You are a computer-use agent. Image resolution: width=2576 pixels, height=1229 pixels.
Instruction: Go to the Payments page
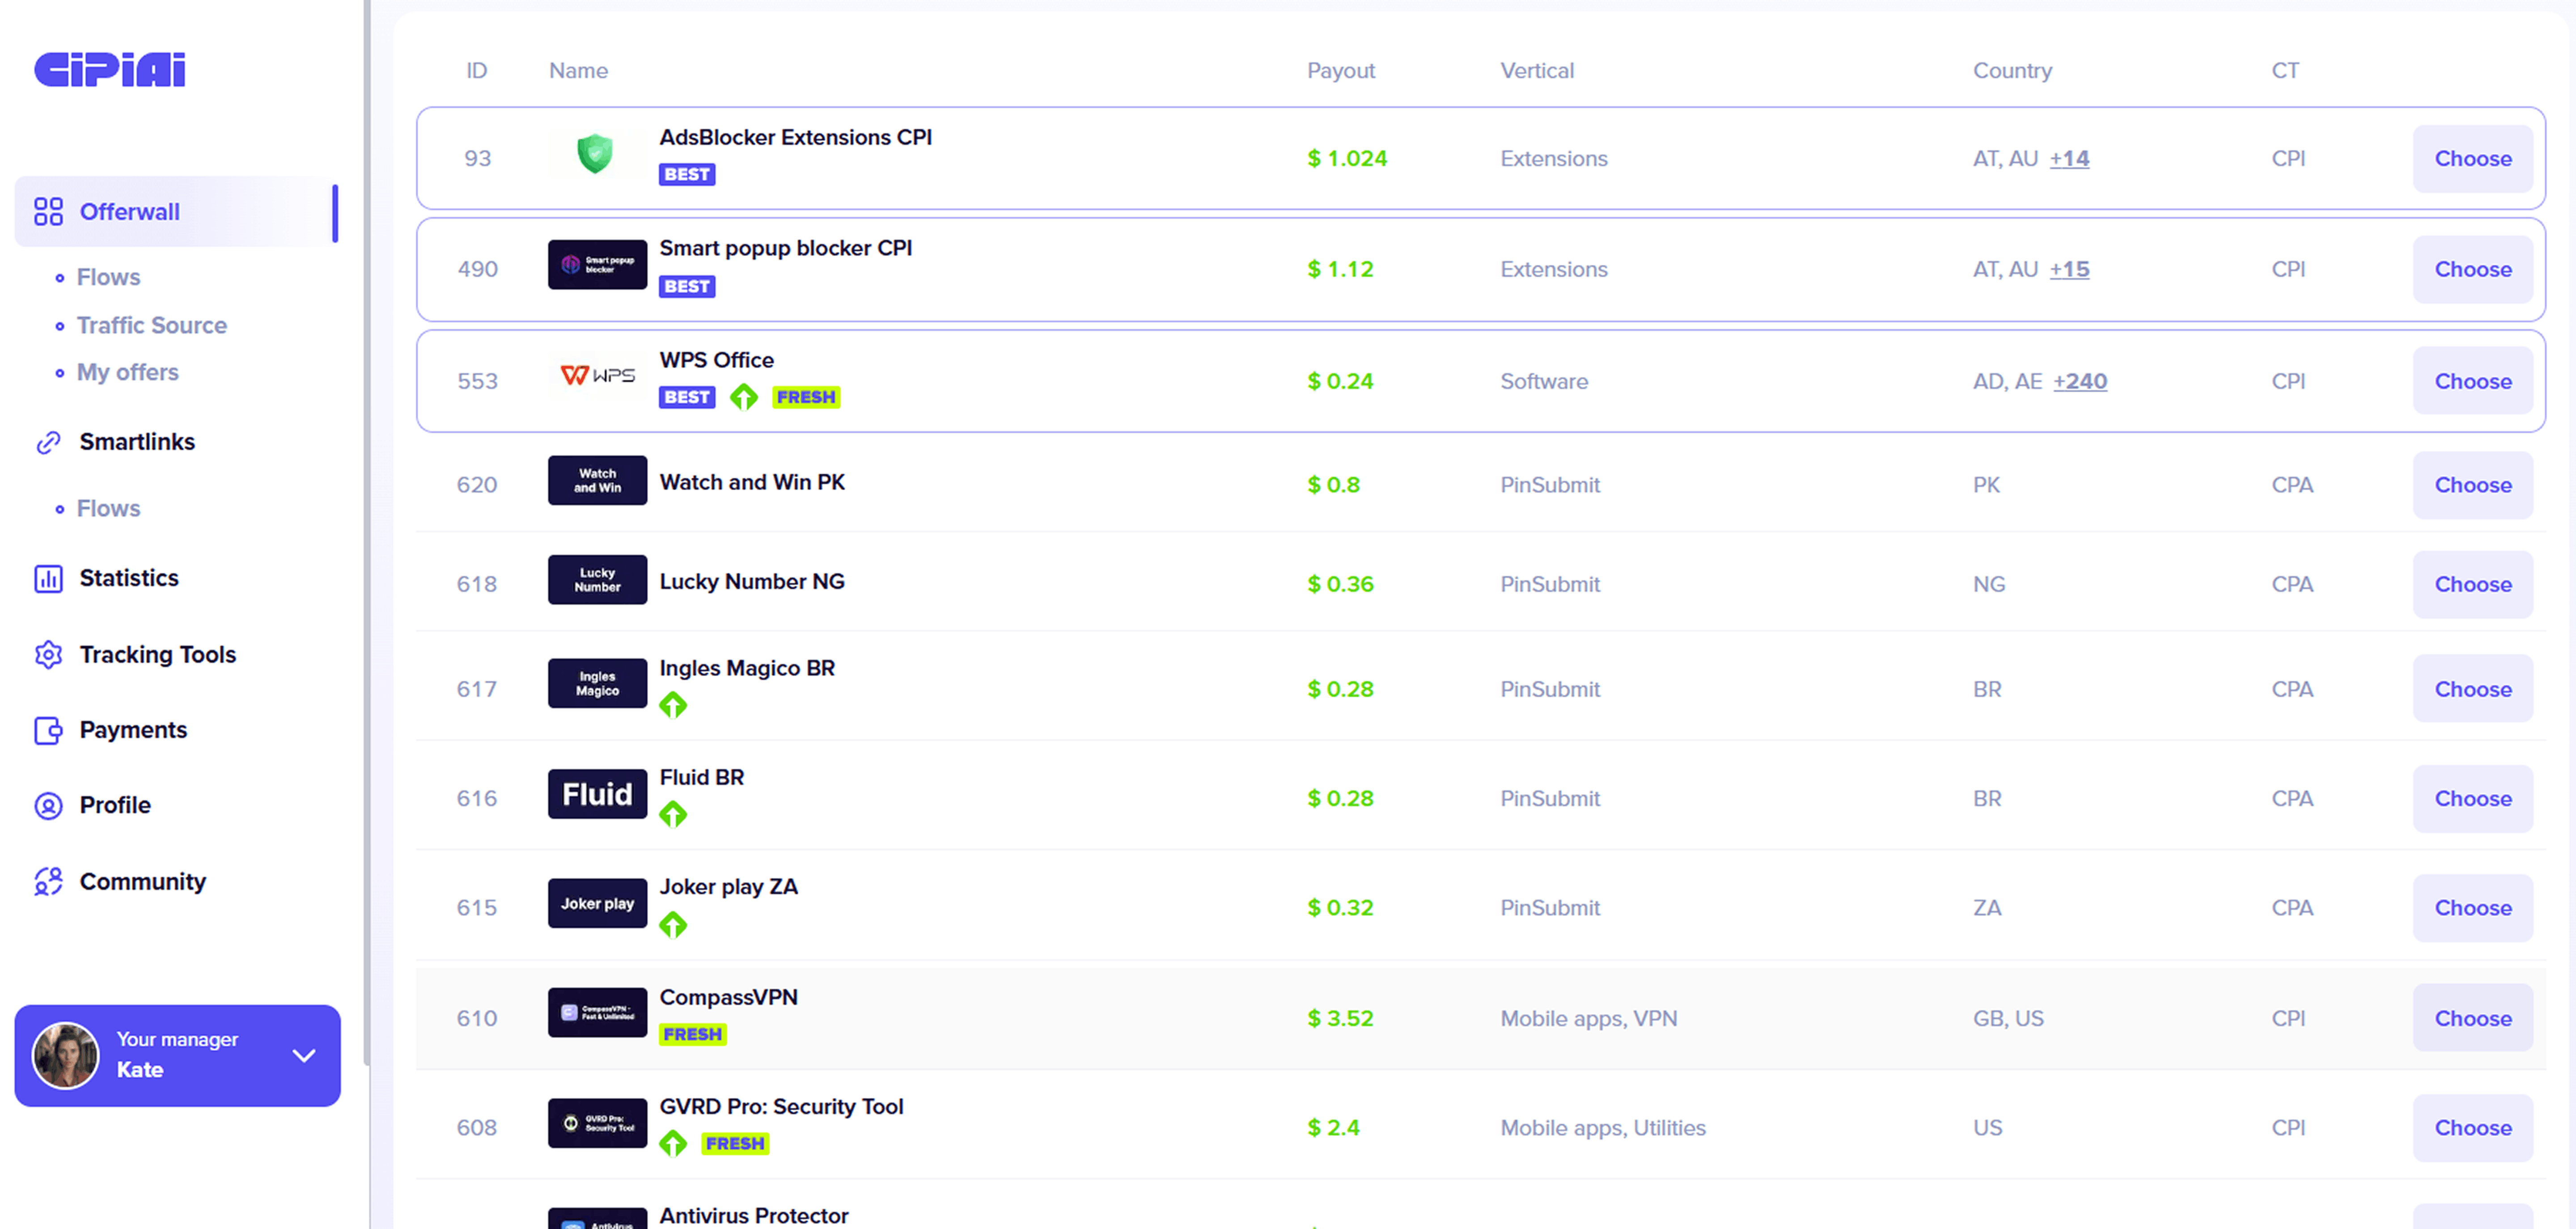(x=133, y=730)
